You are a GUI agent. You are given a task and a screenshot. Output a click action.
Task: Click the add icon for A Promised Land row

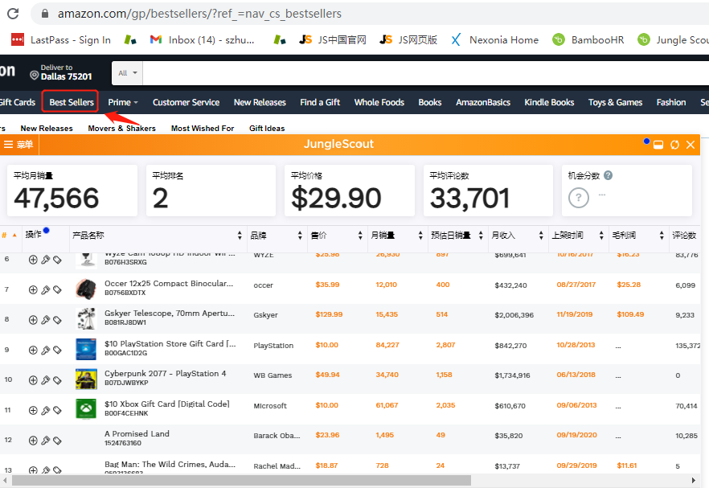pyautogui.click(x=33, y=441)
